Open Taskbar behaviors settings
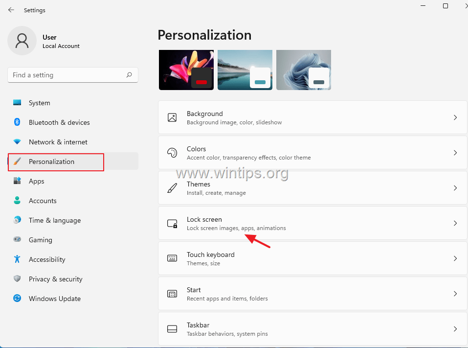468x348 pixels. tap(312, 329)
